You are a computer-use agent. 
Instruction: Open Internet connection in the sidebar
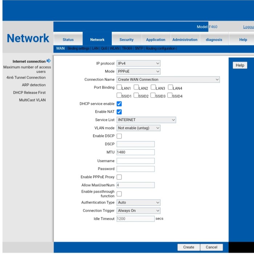[29, 61]
